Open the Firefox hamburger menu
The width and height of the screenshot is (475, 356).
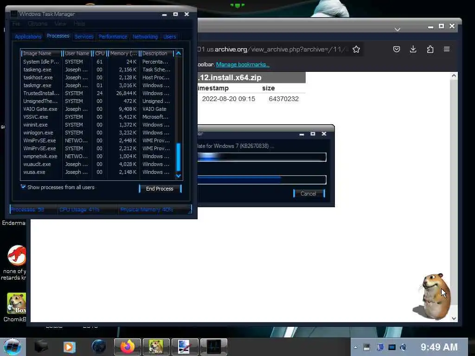coord(447,49)
